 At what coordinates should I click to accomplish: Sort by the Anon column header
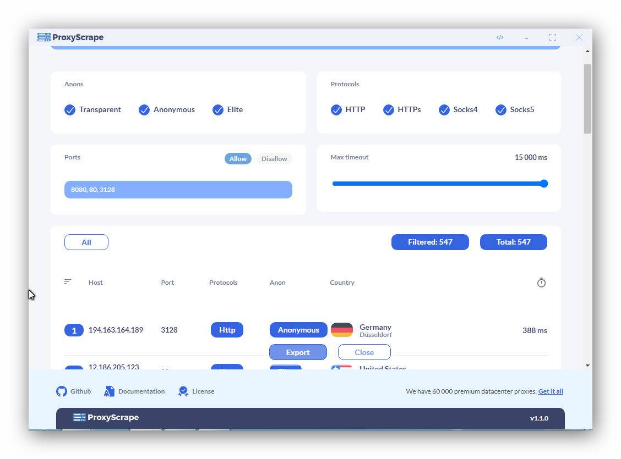tap(277, 283)
